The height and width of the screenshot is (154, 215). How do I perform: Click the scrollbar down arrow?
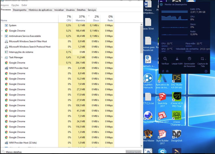(141, 146)
